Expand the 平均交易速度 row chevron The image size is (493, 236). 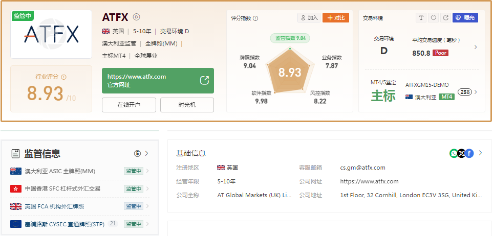coord(476,47)
